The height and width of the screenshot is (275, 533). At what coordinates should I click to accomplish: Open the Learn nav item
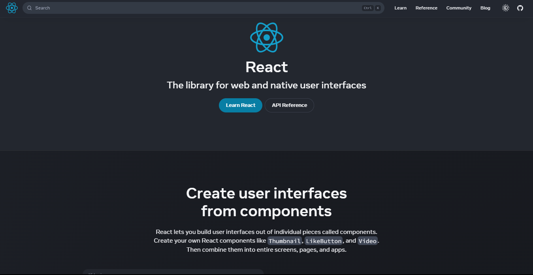[x=400, y=8]
